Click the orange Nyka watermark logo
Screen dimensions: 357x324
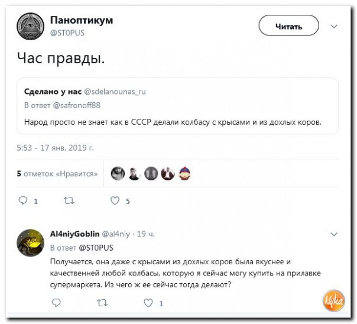334,301
